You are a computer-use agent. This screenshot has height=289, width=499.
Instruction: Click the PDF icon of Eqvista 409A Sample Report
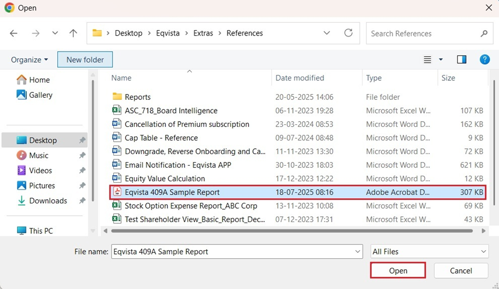tap(117, 192)
